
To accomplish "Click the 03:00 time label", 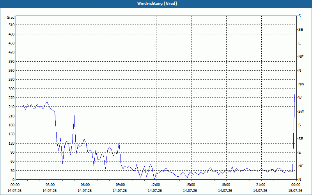I will (x=50, y=185).
